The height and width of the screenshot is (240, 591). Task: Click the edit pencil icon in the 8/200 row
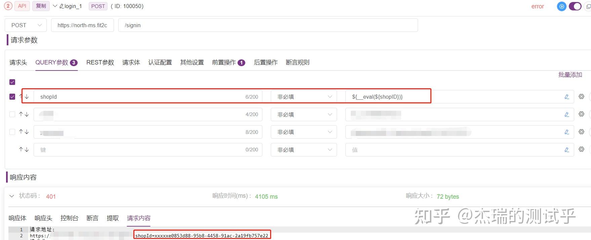[567, 132]
